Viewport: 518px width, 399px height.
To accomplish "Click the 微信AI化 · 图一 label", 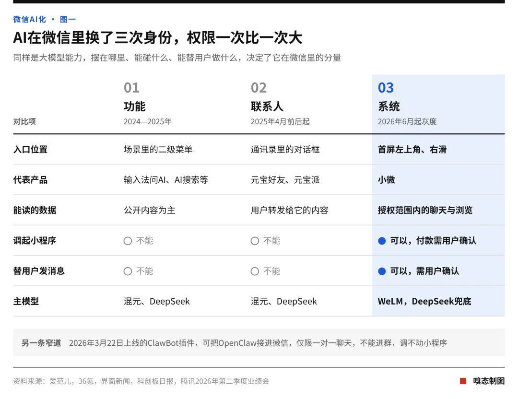I will tap(45, 20).
